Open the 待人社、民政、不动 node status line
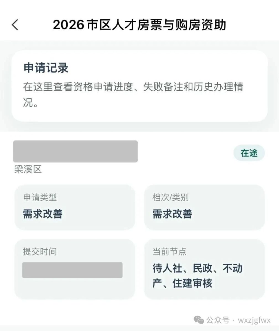279x331 pixels. [197, 268]
